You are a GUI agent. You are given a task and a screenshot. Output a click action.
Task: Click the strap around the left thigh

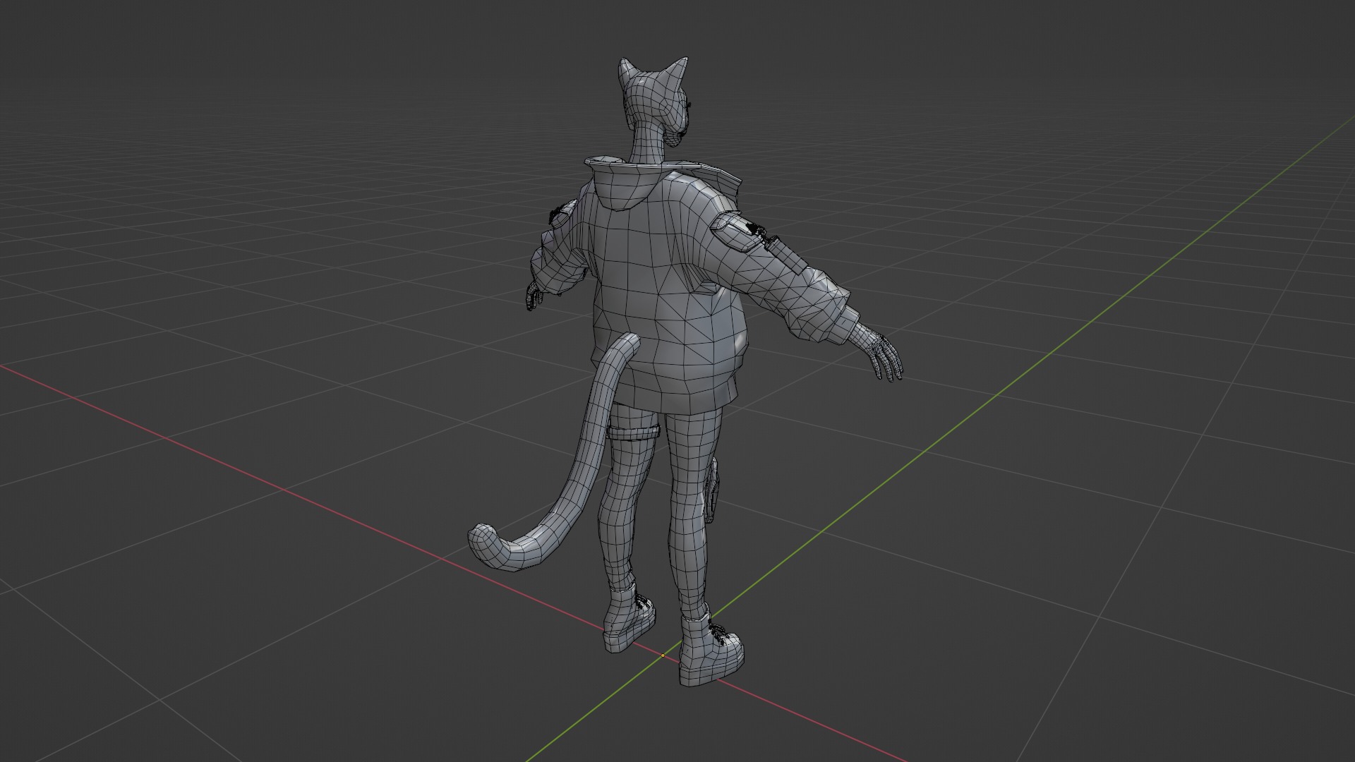(x=635, y=433)
